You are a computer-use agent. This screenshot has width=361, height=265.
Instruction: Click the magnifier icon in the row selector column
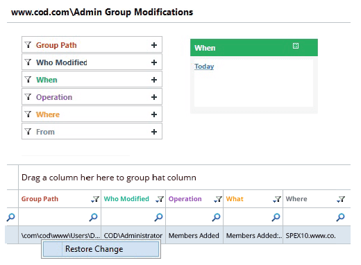click(x=10, y=217)
